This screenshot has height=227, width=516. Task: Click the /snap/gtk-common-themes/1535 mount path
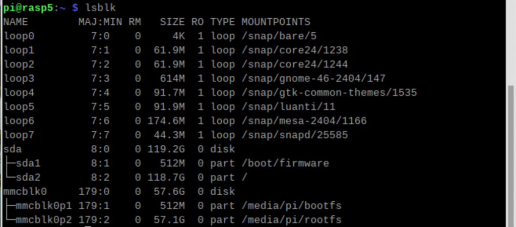tap(329, 93)
